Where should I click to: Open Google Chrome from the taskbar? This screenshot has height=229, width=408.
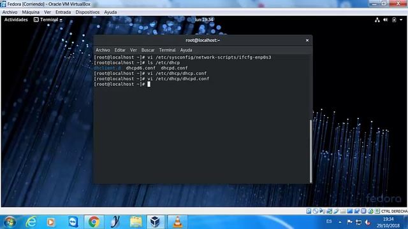94,222
